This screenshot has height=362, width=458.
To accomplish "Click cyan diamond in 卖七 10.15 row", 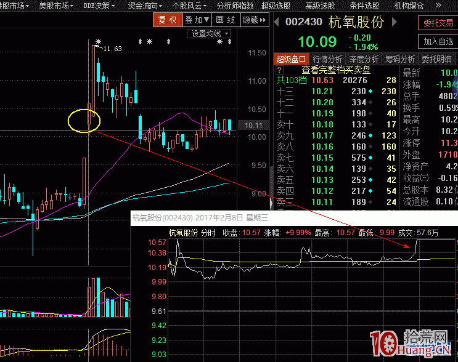I will click(x=370, y=158).
